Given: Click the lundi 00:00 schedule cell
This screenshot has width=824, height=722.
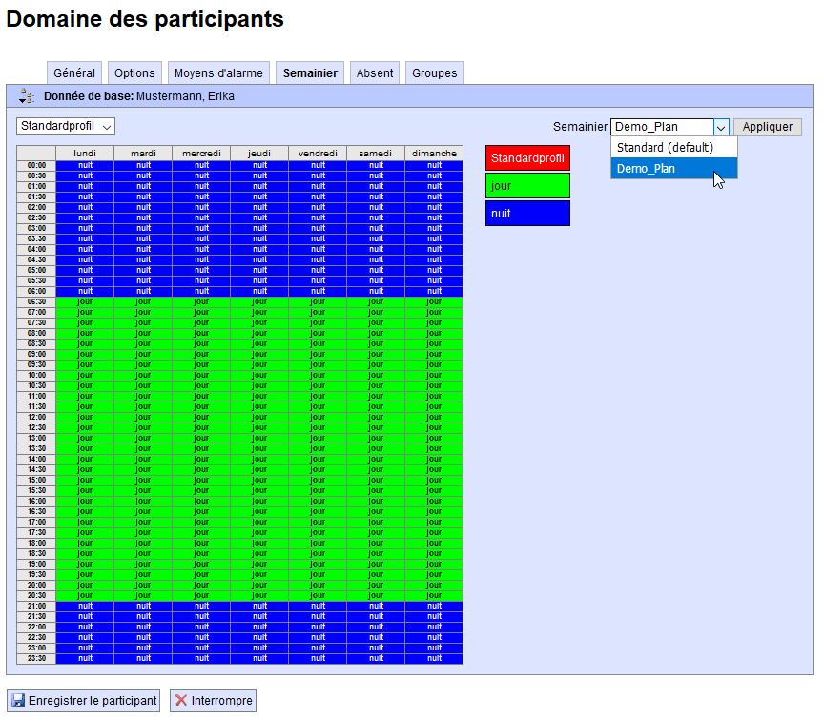Looking at the screenshot, I should (x=85, y=165).
